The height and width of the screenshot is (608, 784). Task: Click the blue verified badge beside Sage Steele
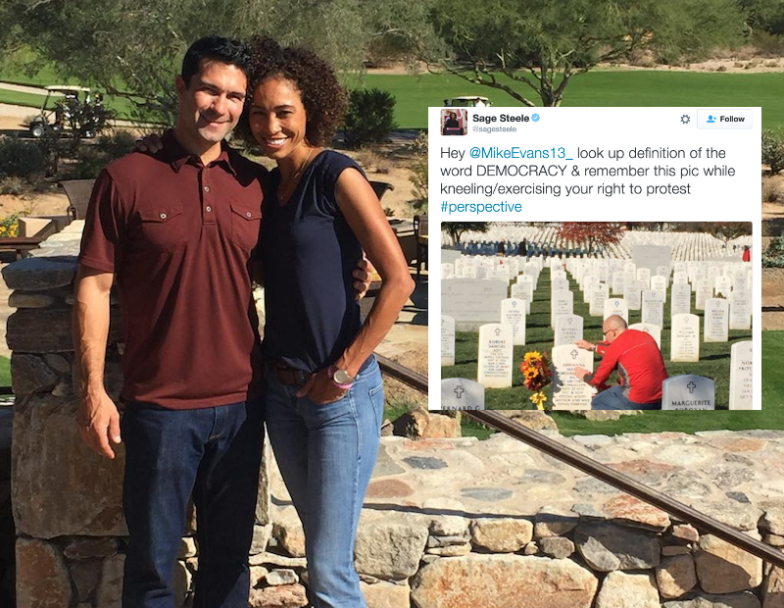535,118
